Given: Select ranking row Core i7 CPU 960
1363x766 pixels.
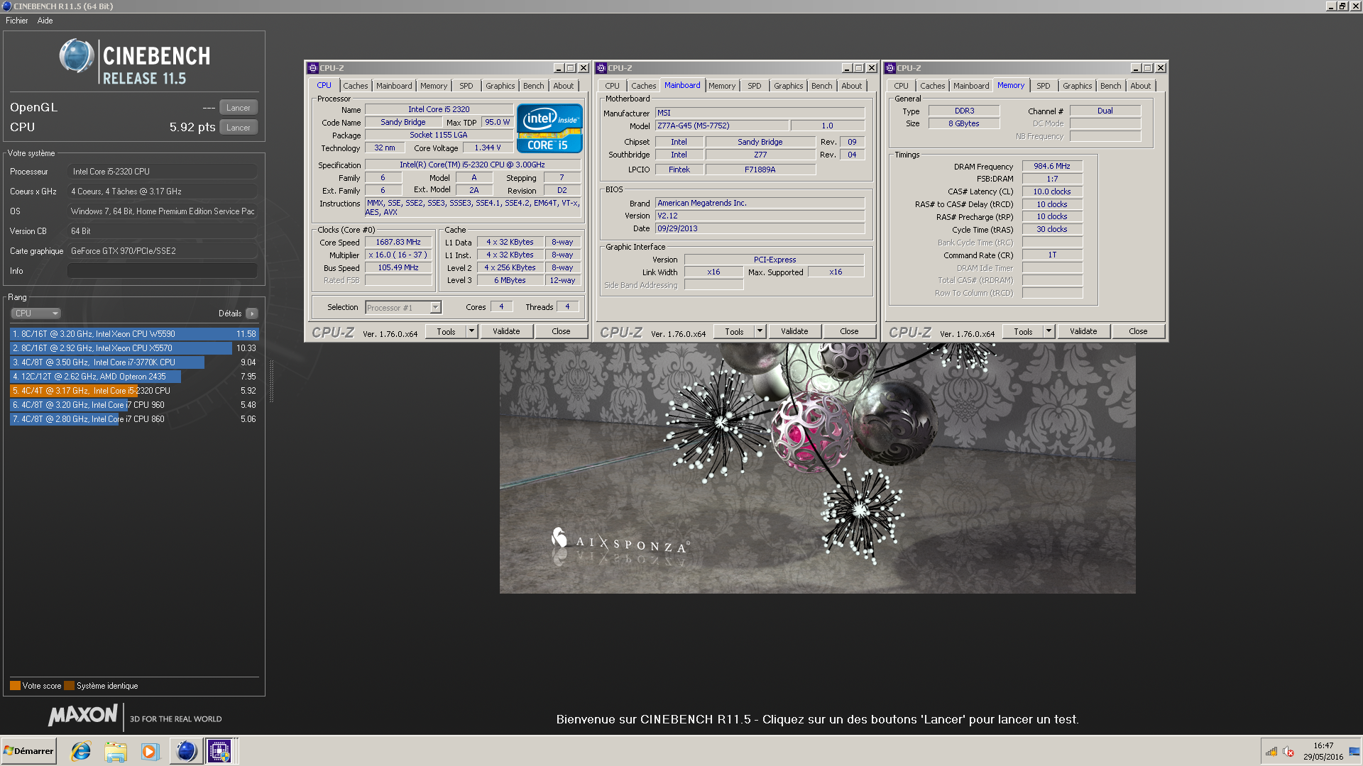Looking at the screenshot, I should [134, 405].
